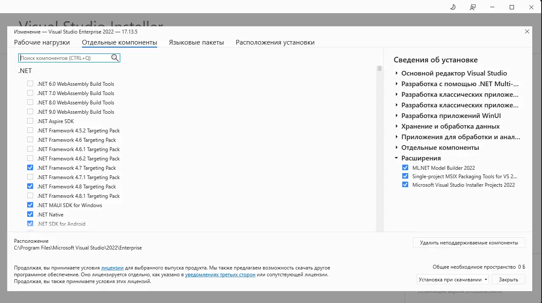542x303 pixels.
Task: Click the .NET category heading
Action: (25, 71)
